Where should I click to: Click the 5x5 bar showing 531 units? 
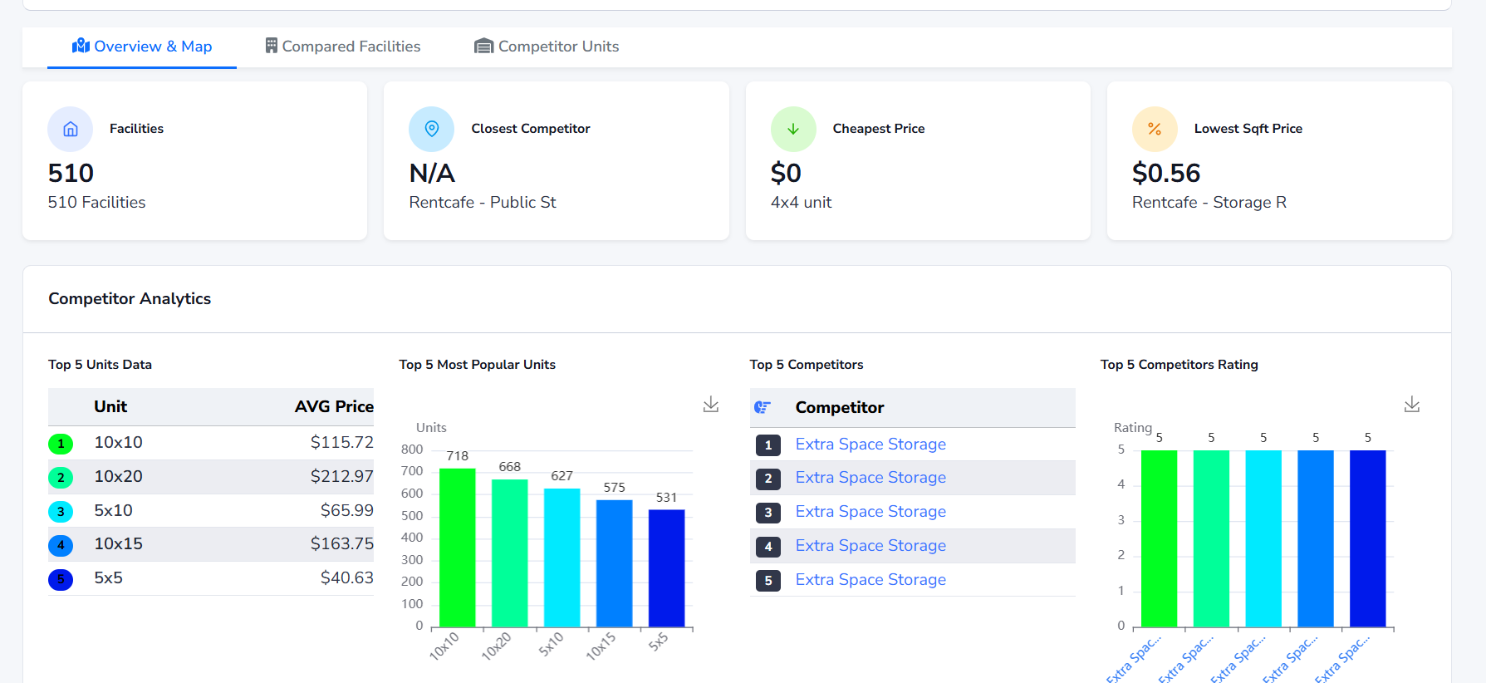(x=667, y=568)
